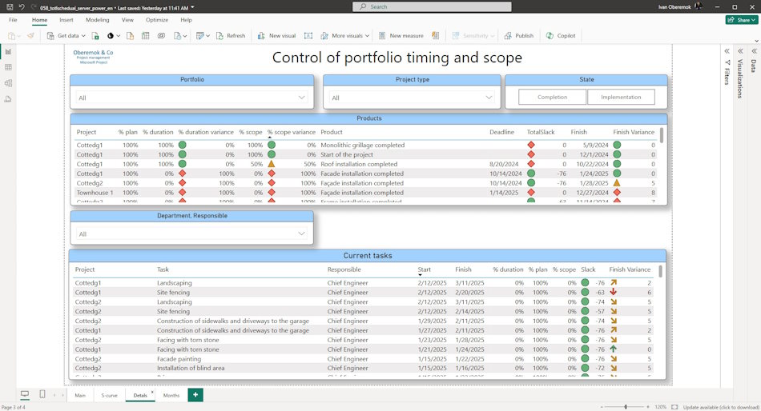The image size is (761, 411).
Task: Select the Format painter icon
Action: click(x=30, y=36)
